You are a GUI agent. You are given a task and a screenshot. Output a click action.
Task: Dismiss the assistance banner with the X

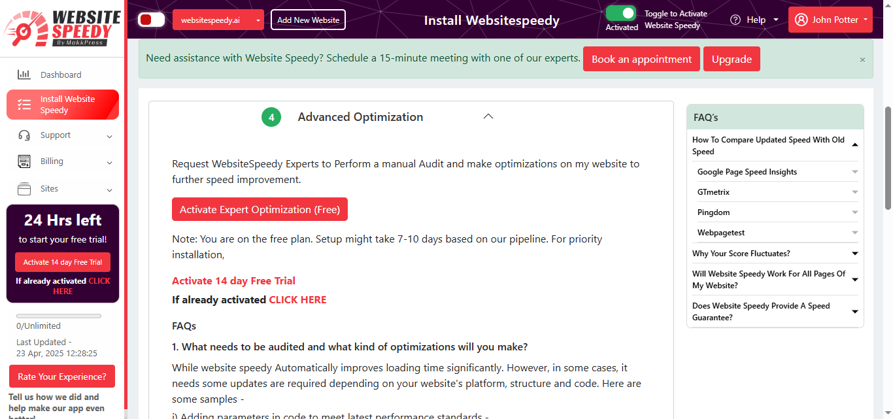pos(862,59)
